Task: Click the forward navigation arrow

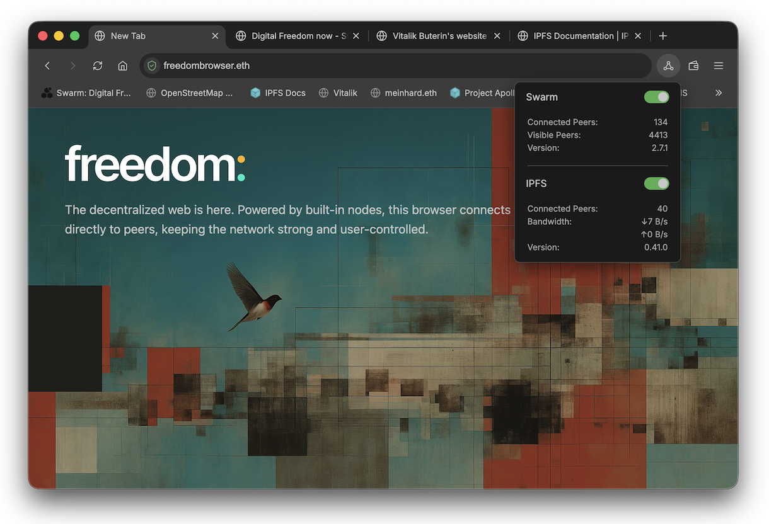Action: coord(72,65)
